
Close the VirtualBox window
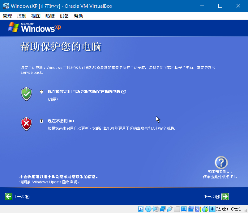click(x=238, y=6)
